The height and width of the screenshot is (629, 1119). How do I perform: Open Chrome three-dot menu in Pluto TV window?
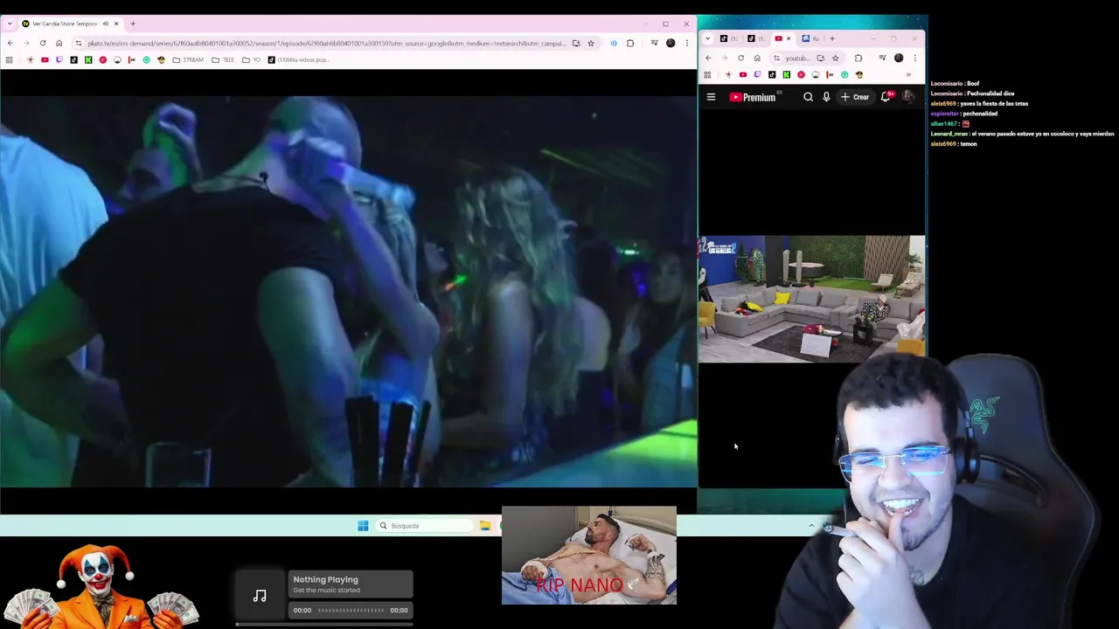point(687,43)
